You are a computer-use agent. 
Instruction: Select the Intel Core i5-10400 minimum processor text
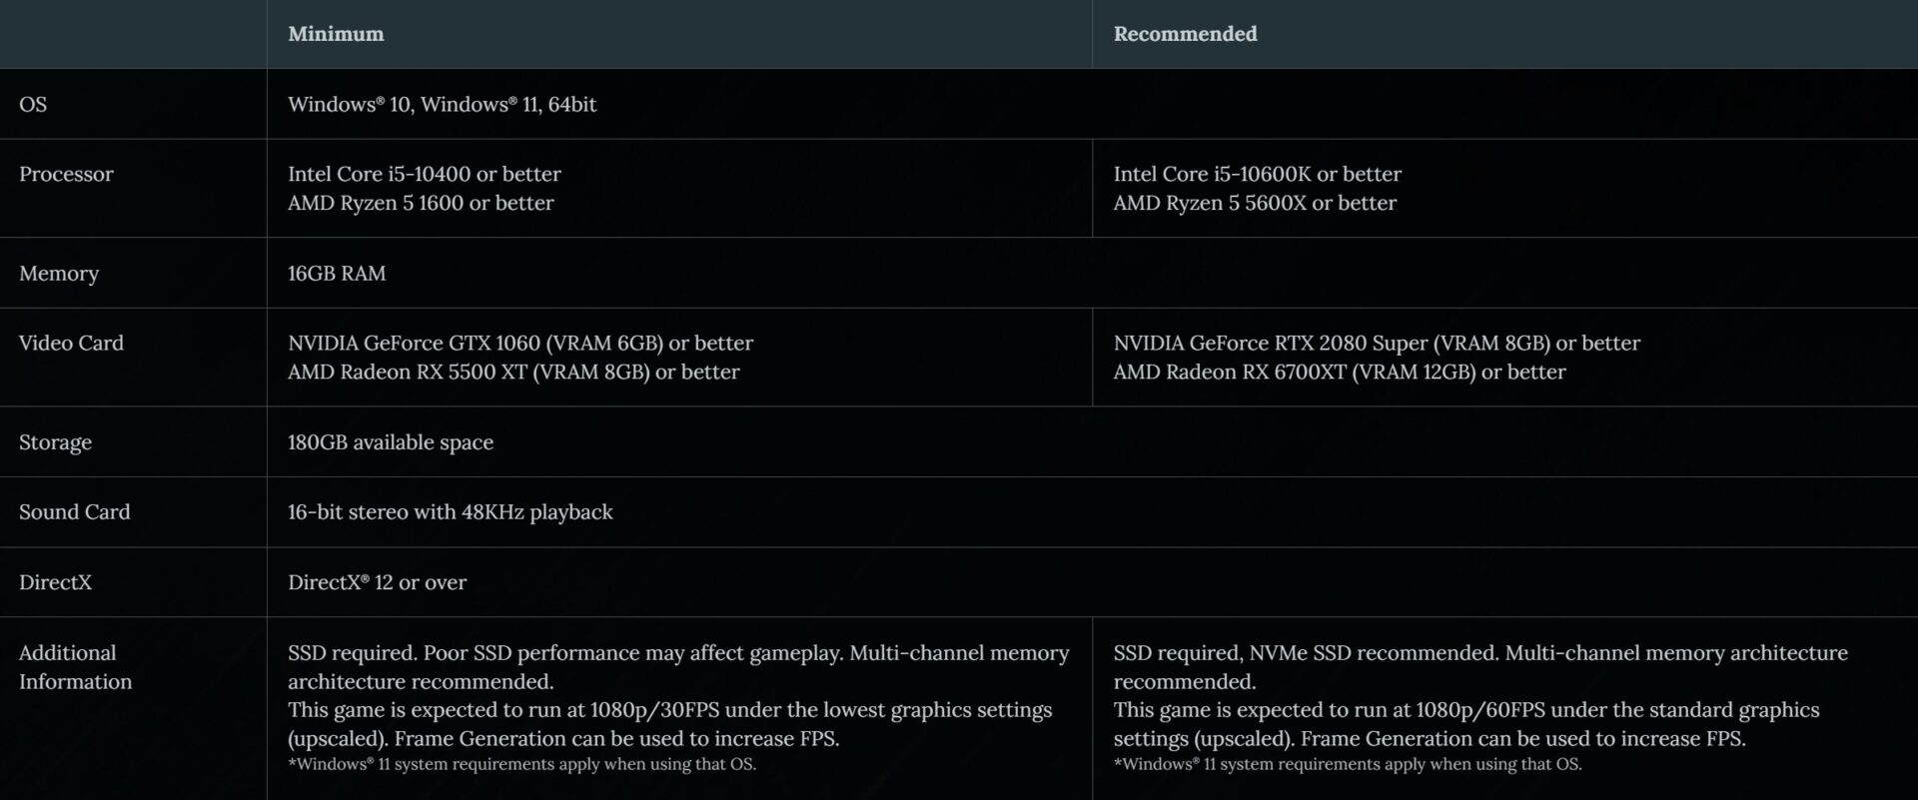[424, 174]
